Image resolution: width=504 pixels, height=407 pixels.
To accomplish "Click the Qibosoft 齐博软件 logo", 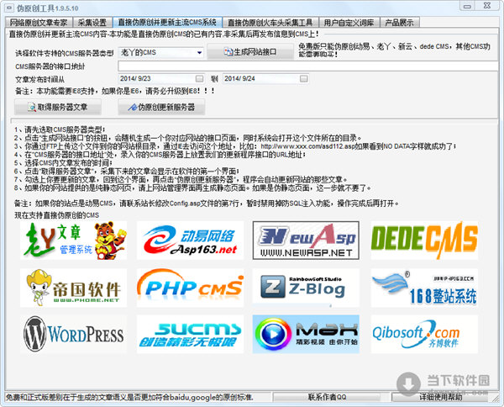I will pos(424,335).
